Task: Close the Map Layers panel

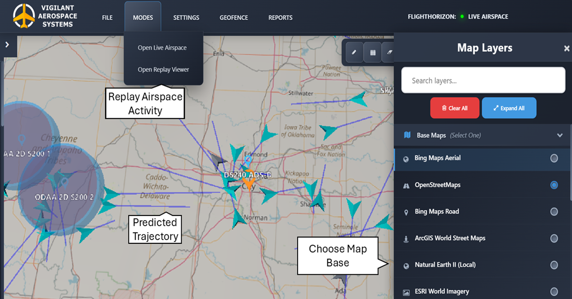Action: coord(567,48)
